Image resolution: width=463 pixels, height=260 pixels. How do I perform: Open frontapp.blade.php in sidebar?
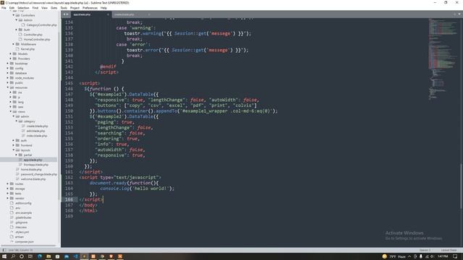[35, 165]
